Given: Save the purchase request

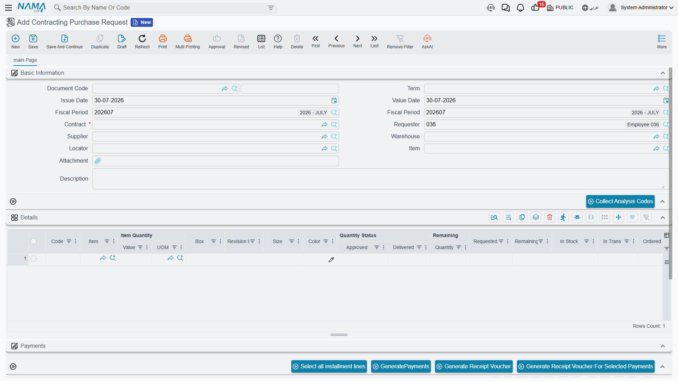Looking at the screenshot, I should (33, 42).
